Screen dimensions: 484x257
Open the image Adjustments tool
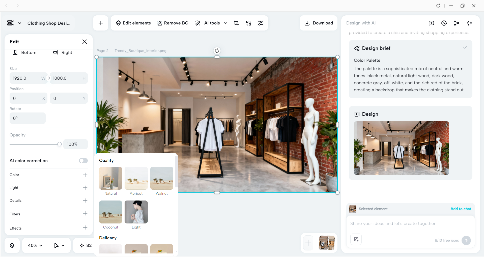pyautogui.click(x=261, y=23)
